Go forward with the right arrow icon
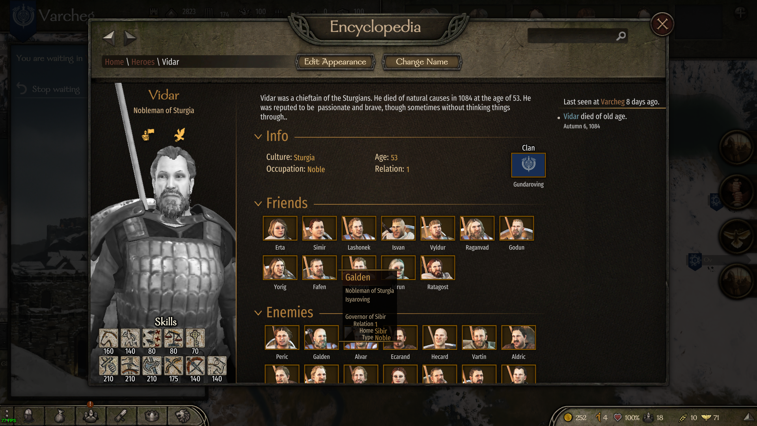The image size is (757, 426). [x=130, y=38]
